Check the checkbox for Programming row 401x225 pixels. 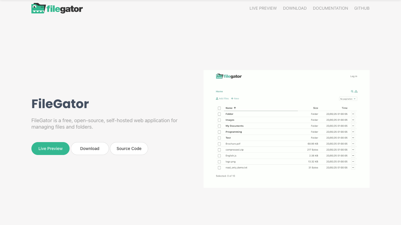(219, 132)
